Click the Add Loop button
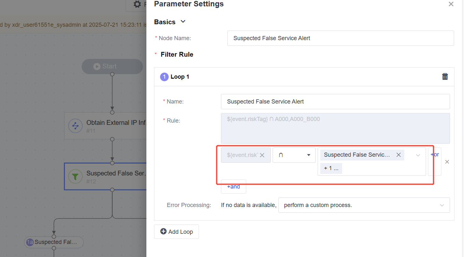Image resolution: width=464 pixels, height=257 pixels. (176, 232)
